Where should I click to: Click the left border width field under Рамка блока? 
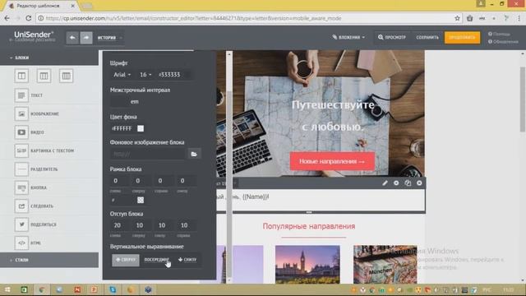click(x=118, y=181)
